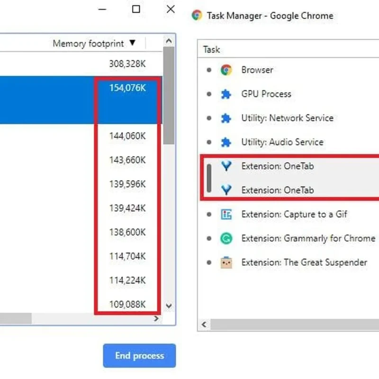Viewport: 379px width, 379px height.
Task: Click the vertical scrollbar thumb in the memory list
Action: tap(169, 96)
